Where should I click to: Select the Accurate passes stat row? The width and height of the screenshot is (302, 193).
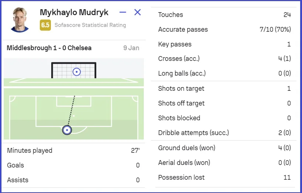point(224,30)
